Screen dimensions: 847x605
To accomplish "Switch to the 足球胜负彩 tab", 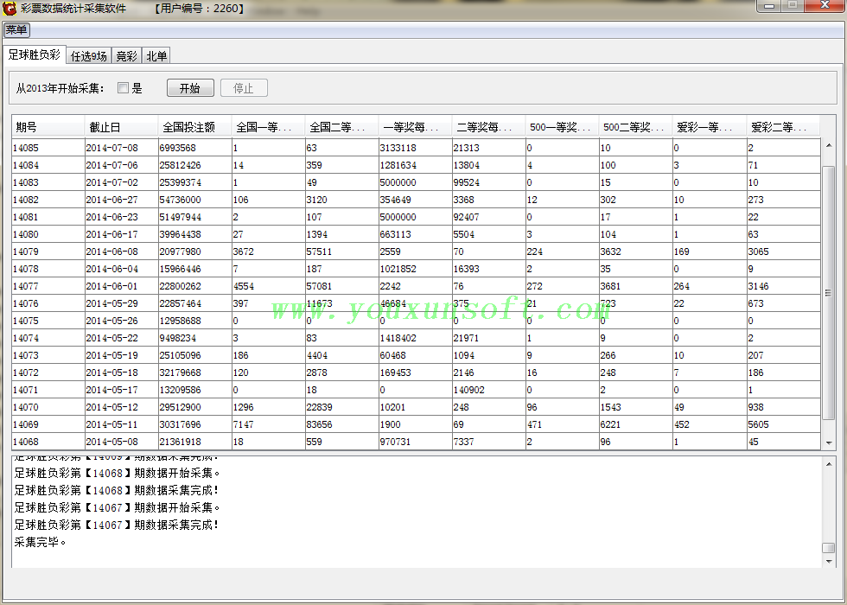I will [34, 55].
